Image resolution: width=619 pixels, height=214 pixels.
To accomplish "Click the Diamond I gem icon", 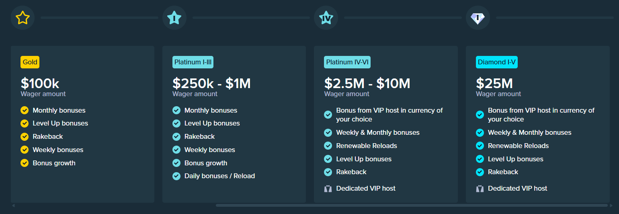I will 478,18.
